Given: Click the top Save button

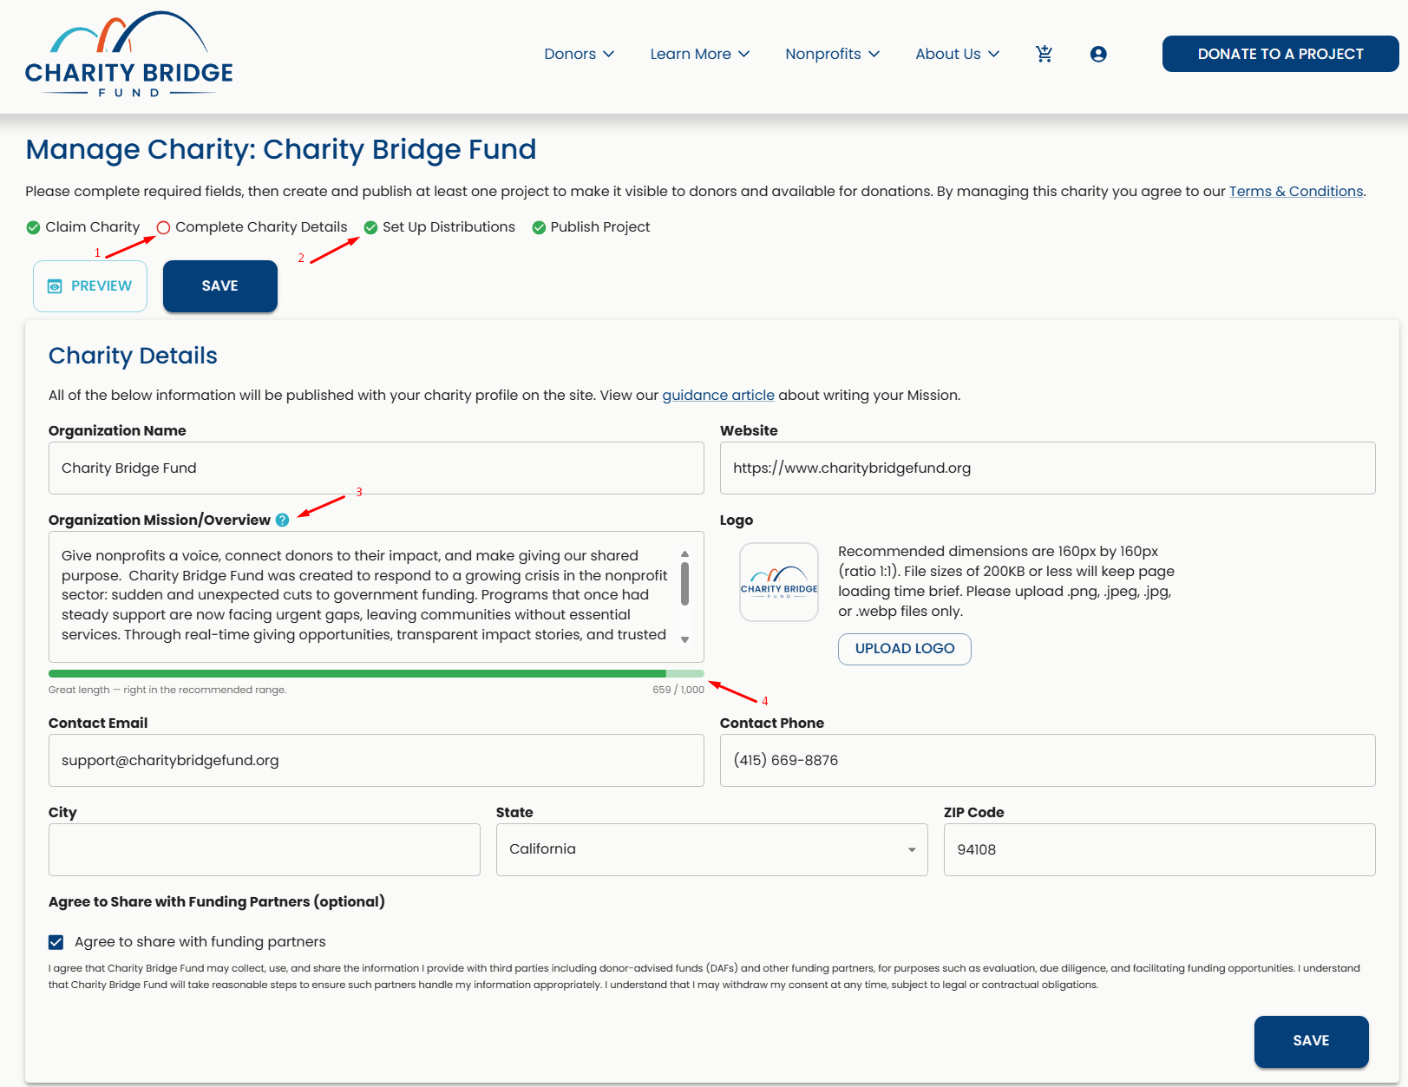Looking at the screenshot, I should [220, 286].
